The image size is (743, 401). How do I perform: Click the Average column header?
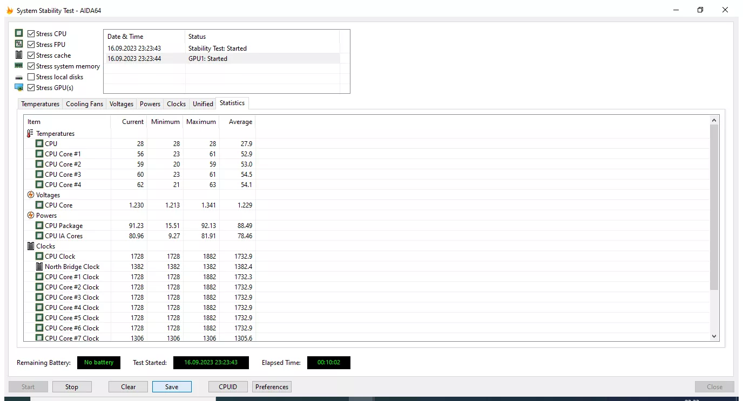tap(238, 122)
